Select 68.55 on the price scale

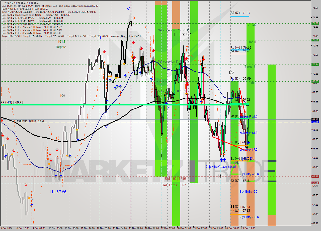315,148
